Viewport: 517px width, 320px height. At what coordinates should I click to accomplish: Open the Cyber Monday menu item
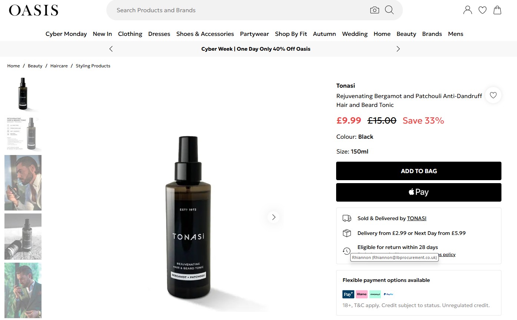pos(66,34)
